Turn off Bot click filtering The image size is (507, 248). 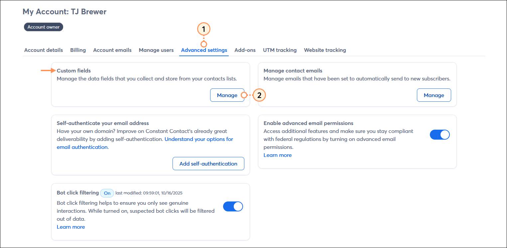(233, 206)
